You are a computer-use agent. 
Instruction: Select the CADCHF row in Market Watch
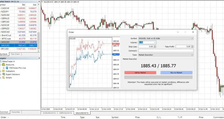tap(19, 8)
